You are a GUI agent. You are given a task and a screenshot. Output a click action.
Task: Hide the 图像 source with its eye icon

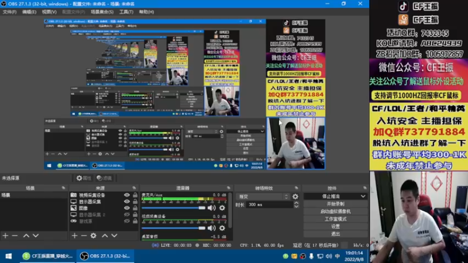point(127,208)
